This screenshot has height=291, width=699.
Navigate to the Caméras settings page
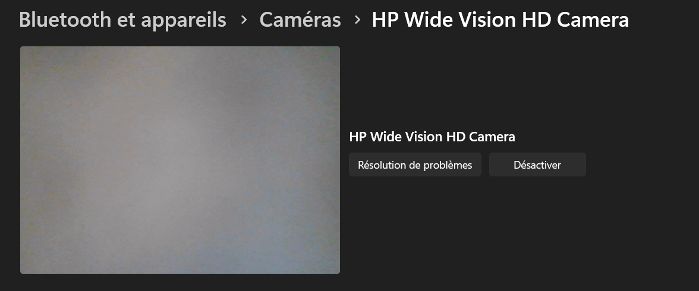click(300, 20)
